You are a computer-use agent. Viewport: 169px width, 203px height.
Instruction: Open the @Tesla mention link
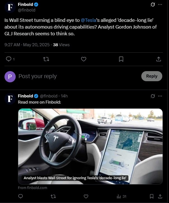(x=89, y=20)
